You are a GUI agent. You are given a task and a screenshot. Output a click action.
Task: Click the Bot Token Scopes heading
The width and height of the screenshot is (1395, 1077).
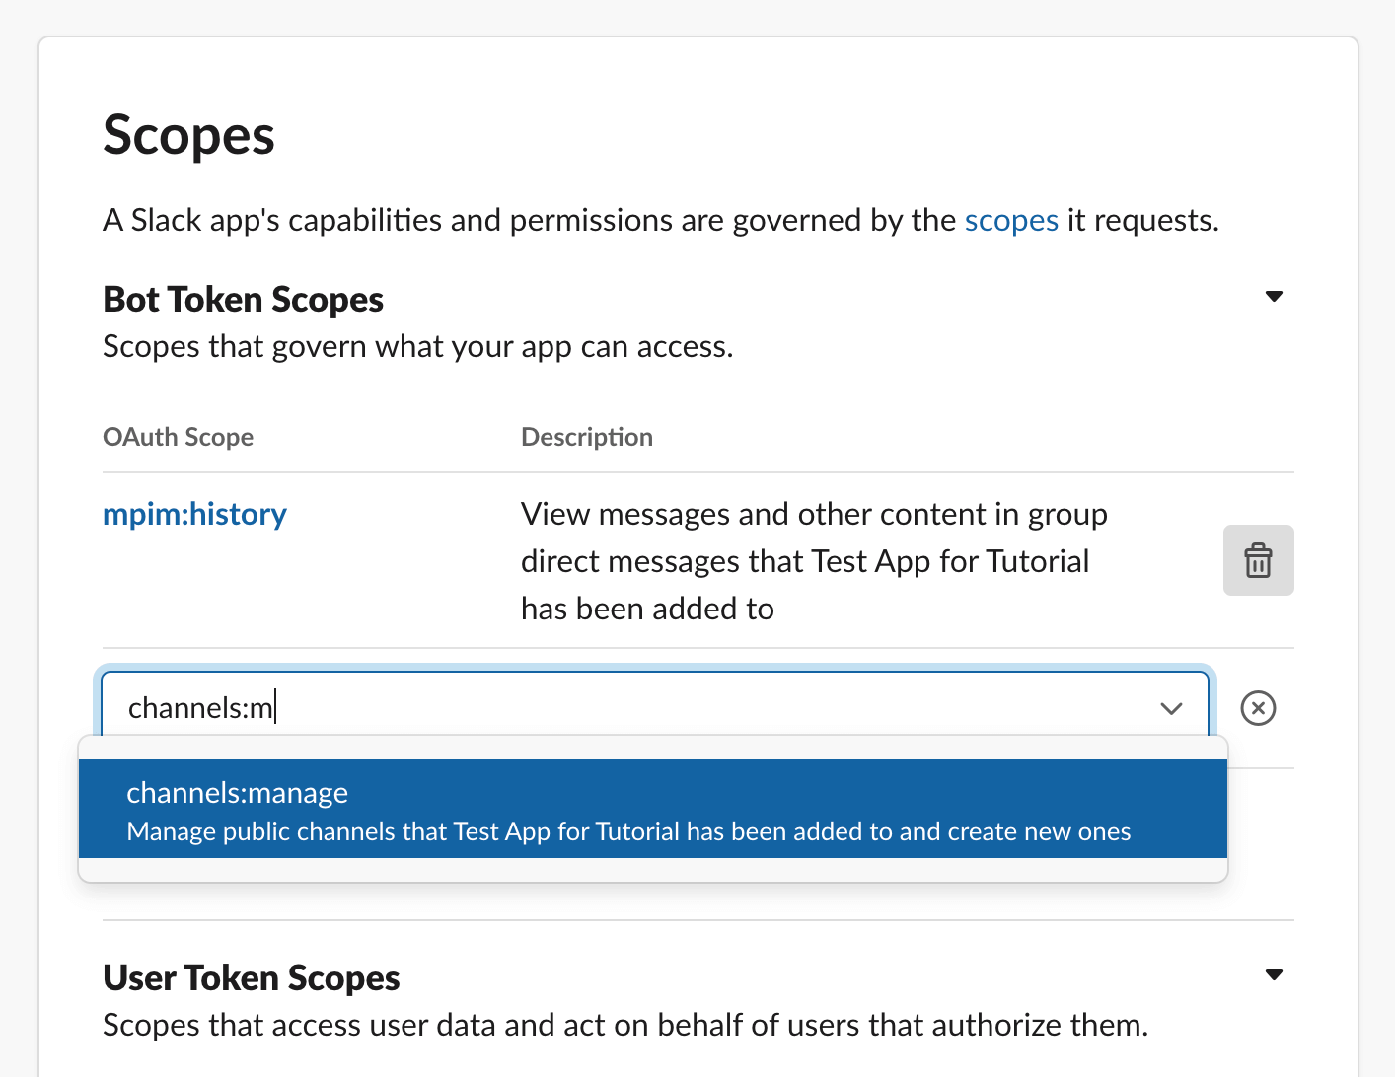(x=243, y=299)
